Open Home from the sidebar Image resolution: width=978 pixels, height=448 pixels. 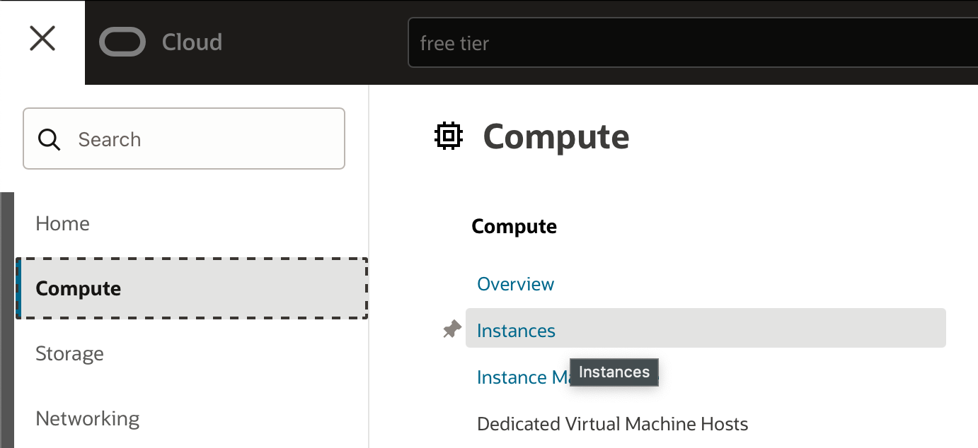pos(62,223)
